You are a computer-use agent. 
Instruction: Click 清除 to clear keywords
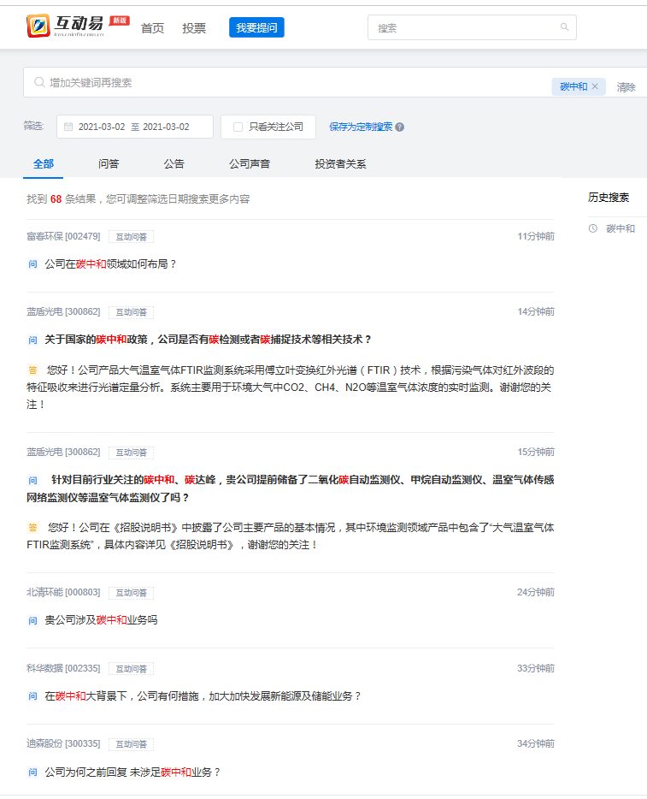[x=626, y=87]
